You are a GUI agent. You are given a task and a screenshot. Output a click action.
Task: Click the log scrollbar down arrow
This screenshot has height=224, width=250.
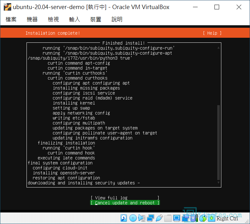(x=219, y=183)
